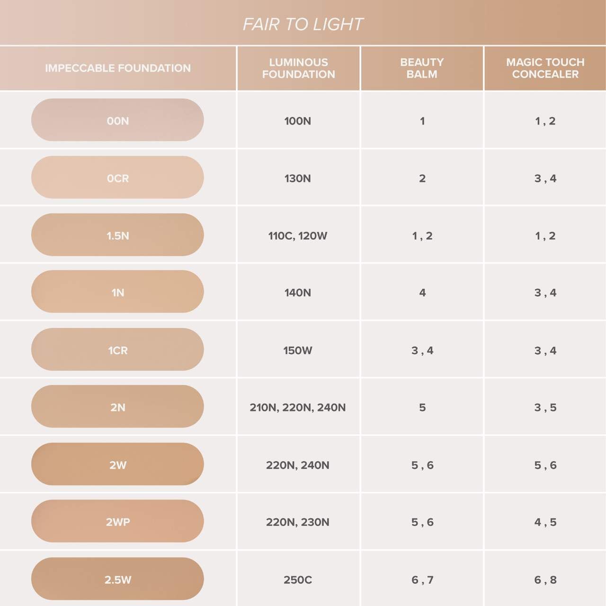606x606 pixels.
Task: Pick the 1N foundation swatch
Action: click(117, 292)
